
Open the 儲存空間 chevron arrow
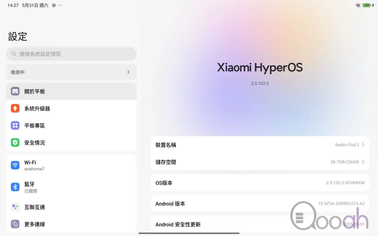(x=363, y=162)
